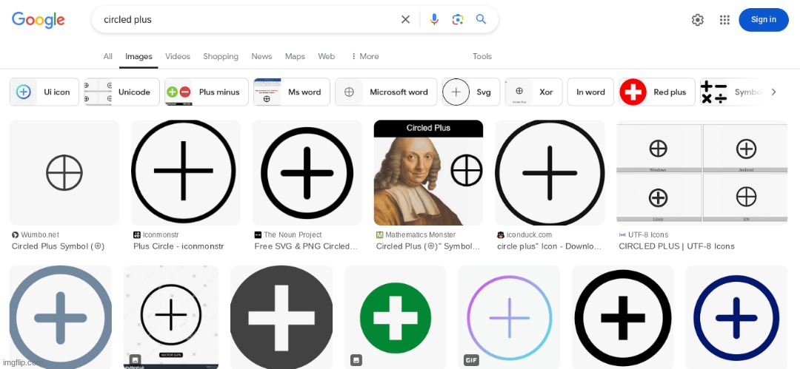Open the UTF-8 Icons four-panel image
This screenshot has width=800, height=369.
pos(702,173)
